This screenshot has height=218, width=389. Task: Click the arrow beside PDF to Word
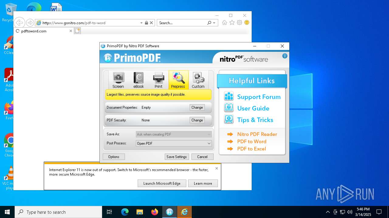pyautogui.click(x=230, y=141)
